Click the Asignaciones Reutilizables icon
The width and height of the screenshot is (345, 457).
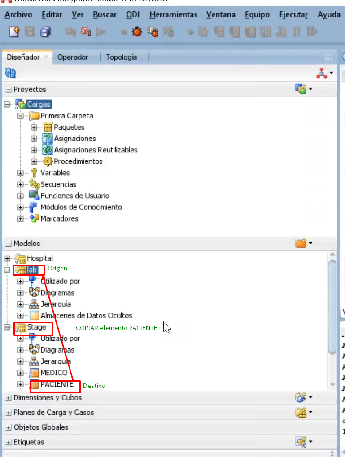(48, 150)
